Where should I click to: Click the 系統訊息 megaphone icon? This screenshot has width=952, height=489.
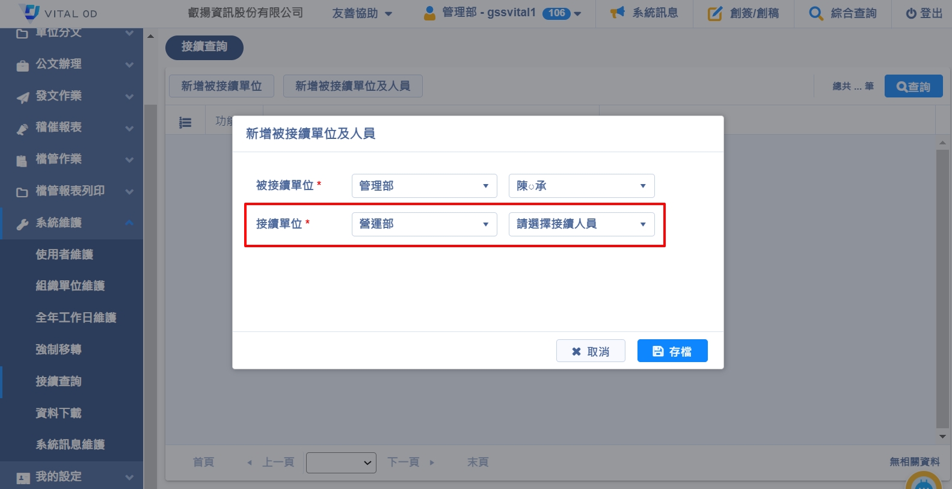coord(617,13)
